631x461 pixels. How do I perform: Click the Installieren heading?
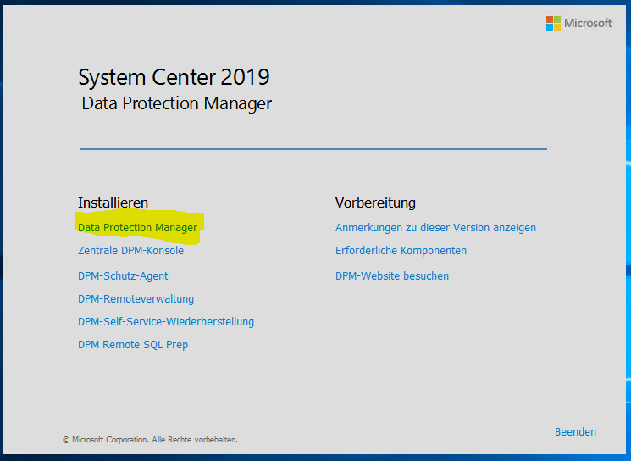[113, 203]
